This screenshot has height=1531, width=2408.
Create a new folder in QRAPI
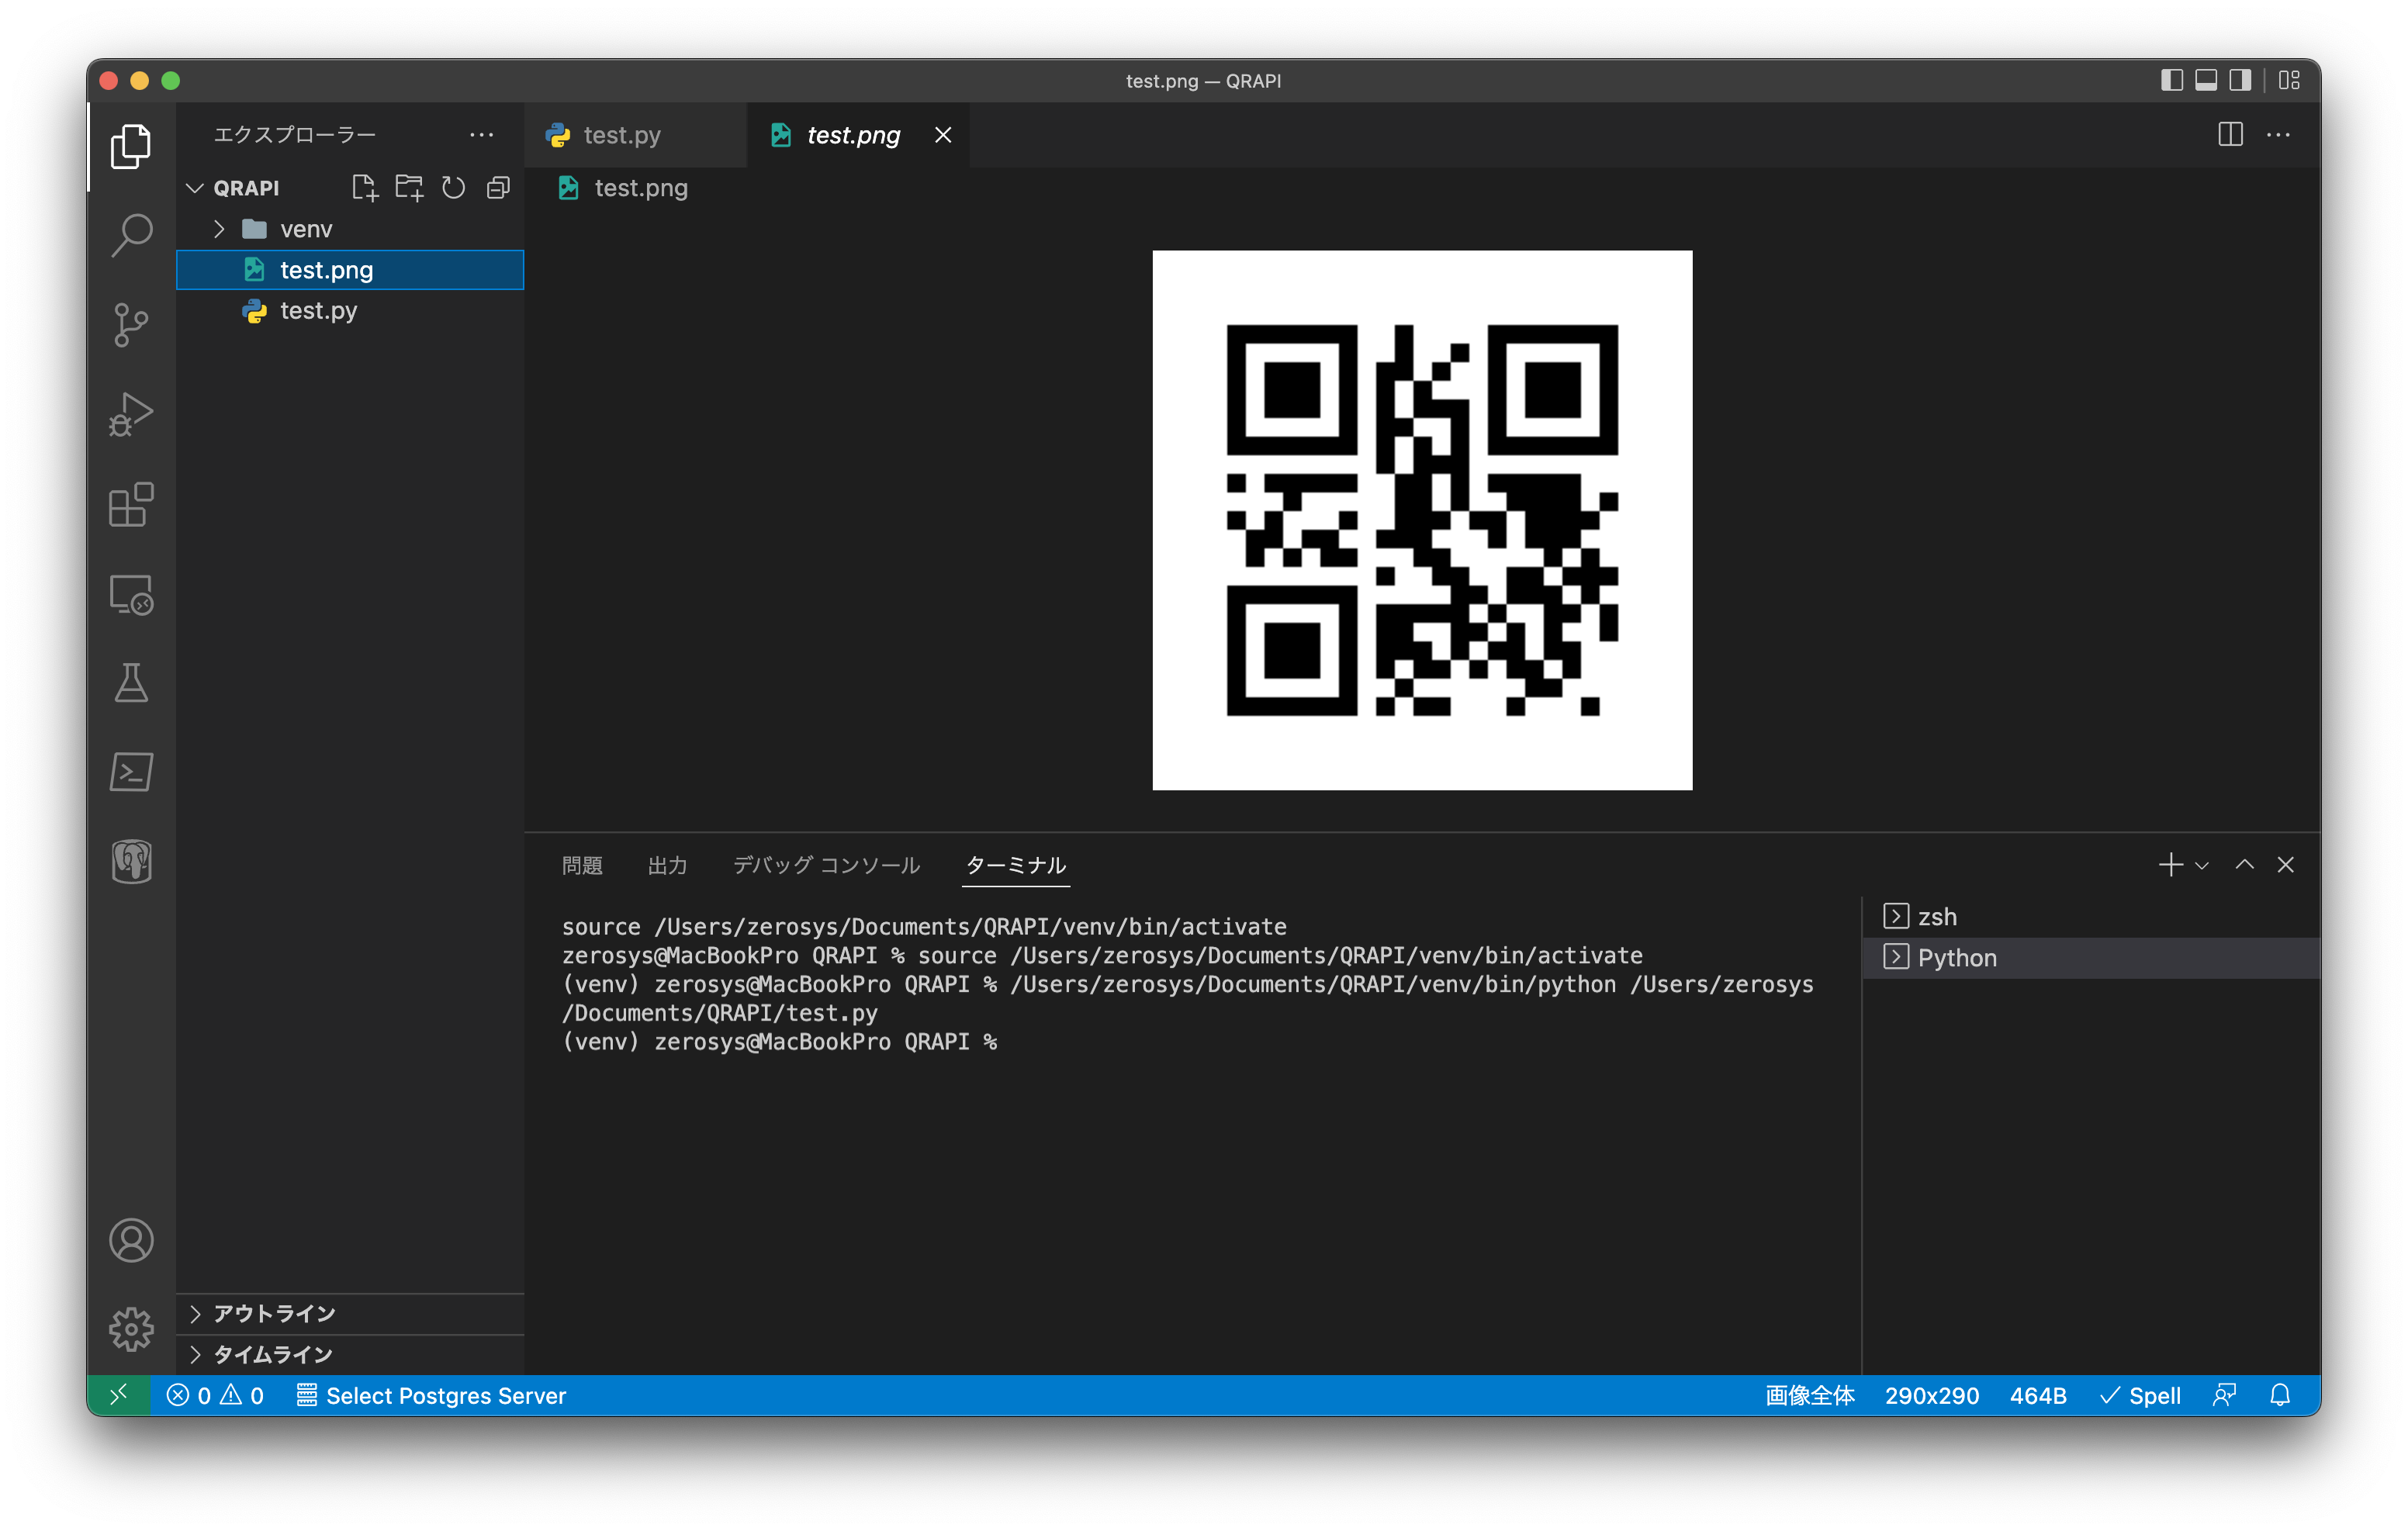[x=409, y=188]
